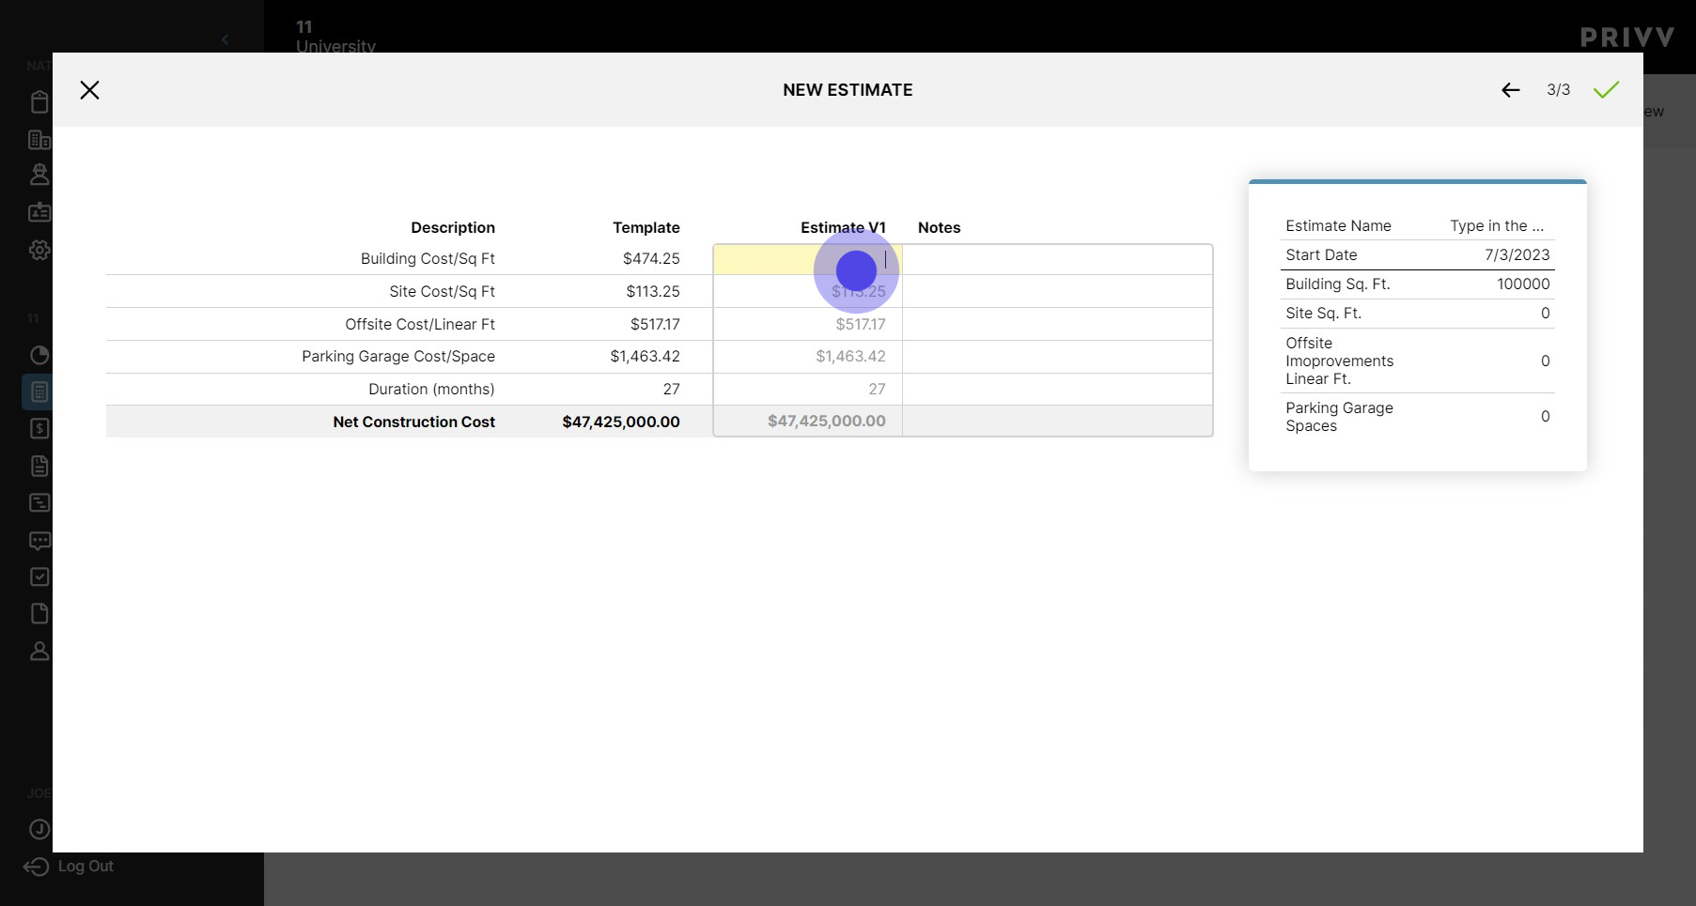Edit the Offsite Improvements Linear Ft. value

[1545, 361]
